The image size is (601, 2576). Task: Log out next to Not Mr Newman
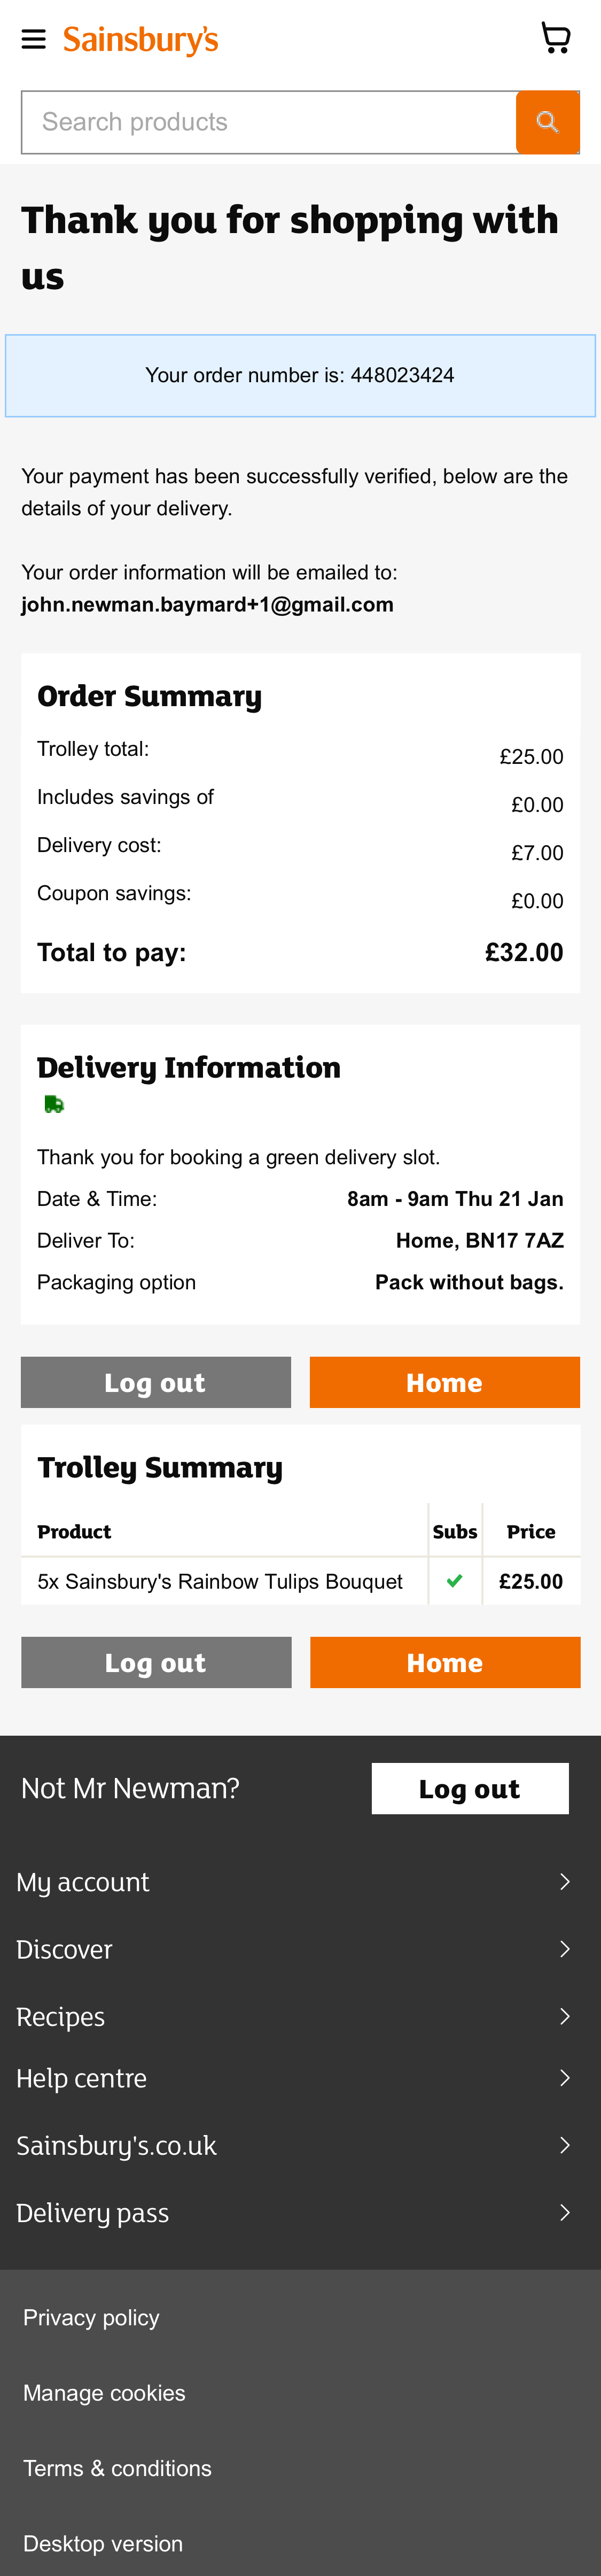coord(470,1788)
